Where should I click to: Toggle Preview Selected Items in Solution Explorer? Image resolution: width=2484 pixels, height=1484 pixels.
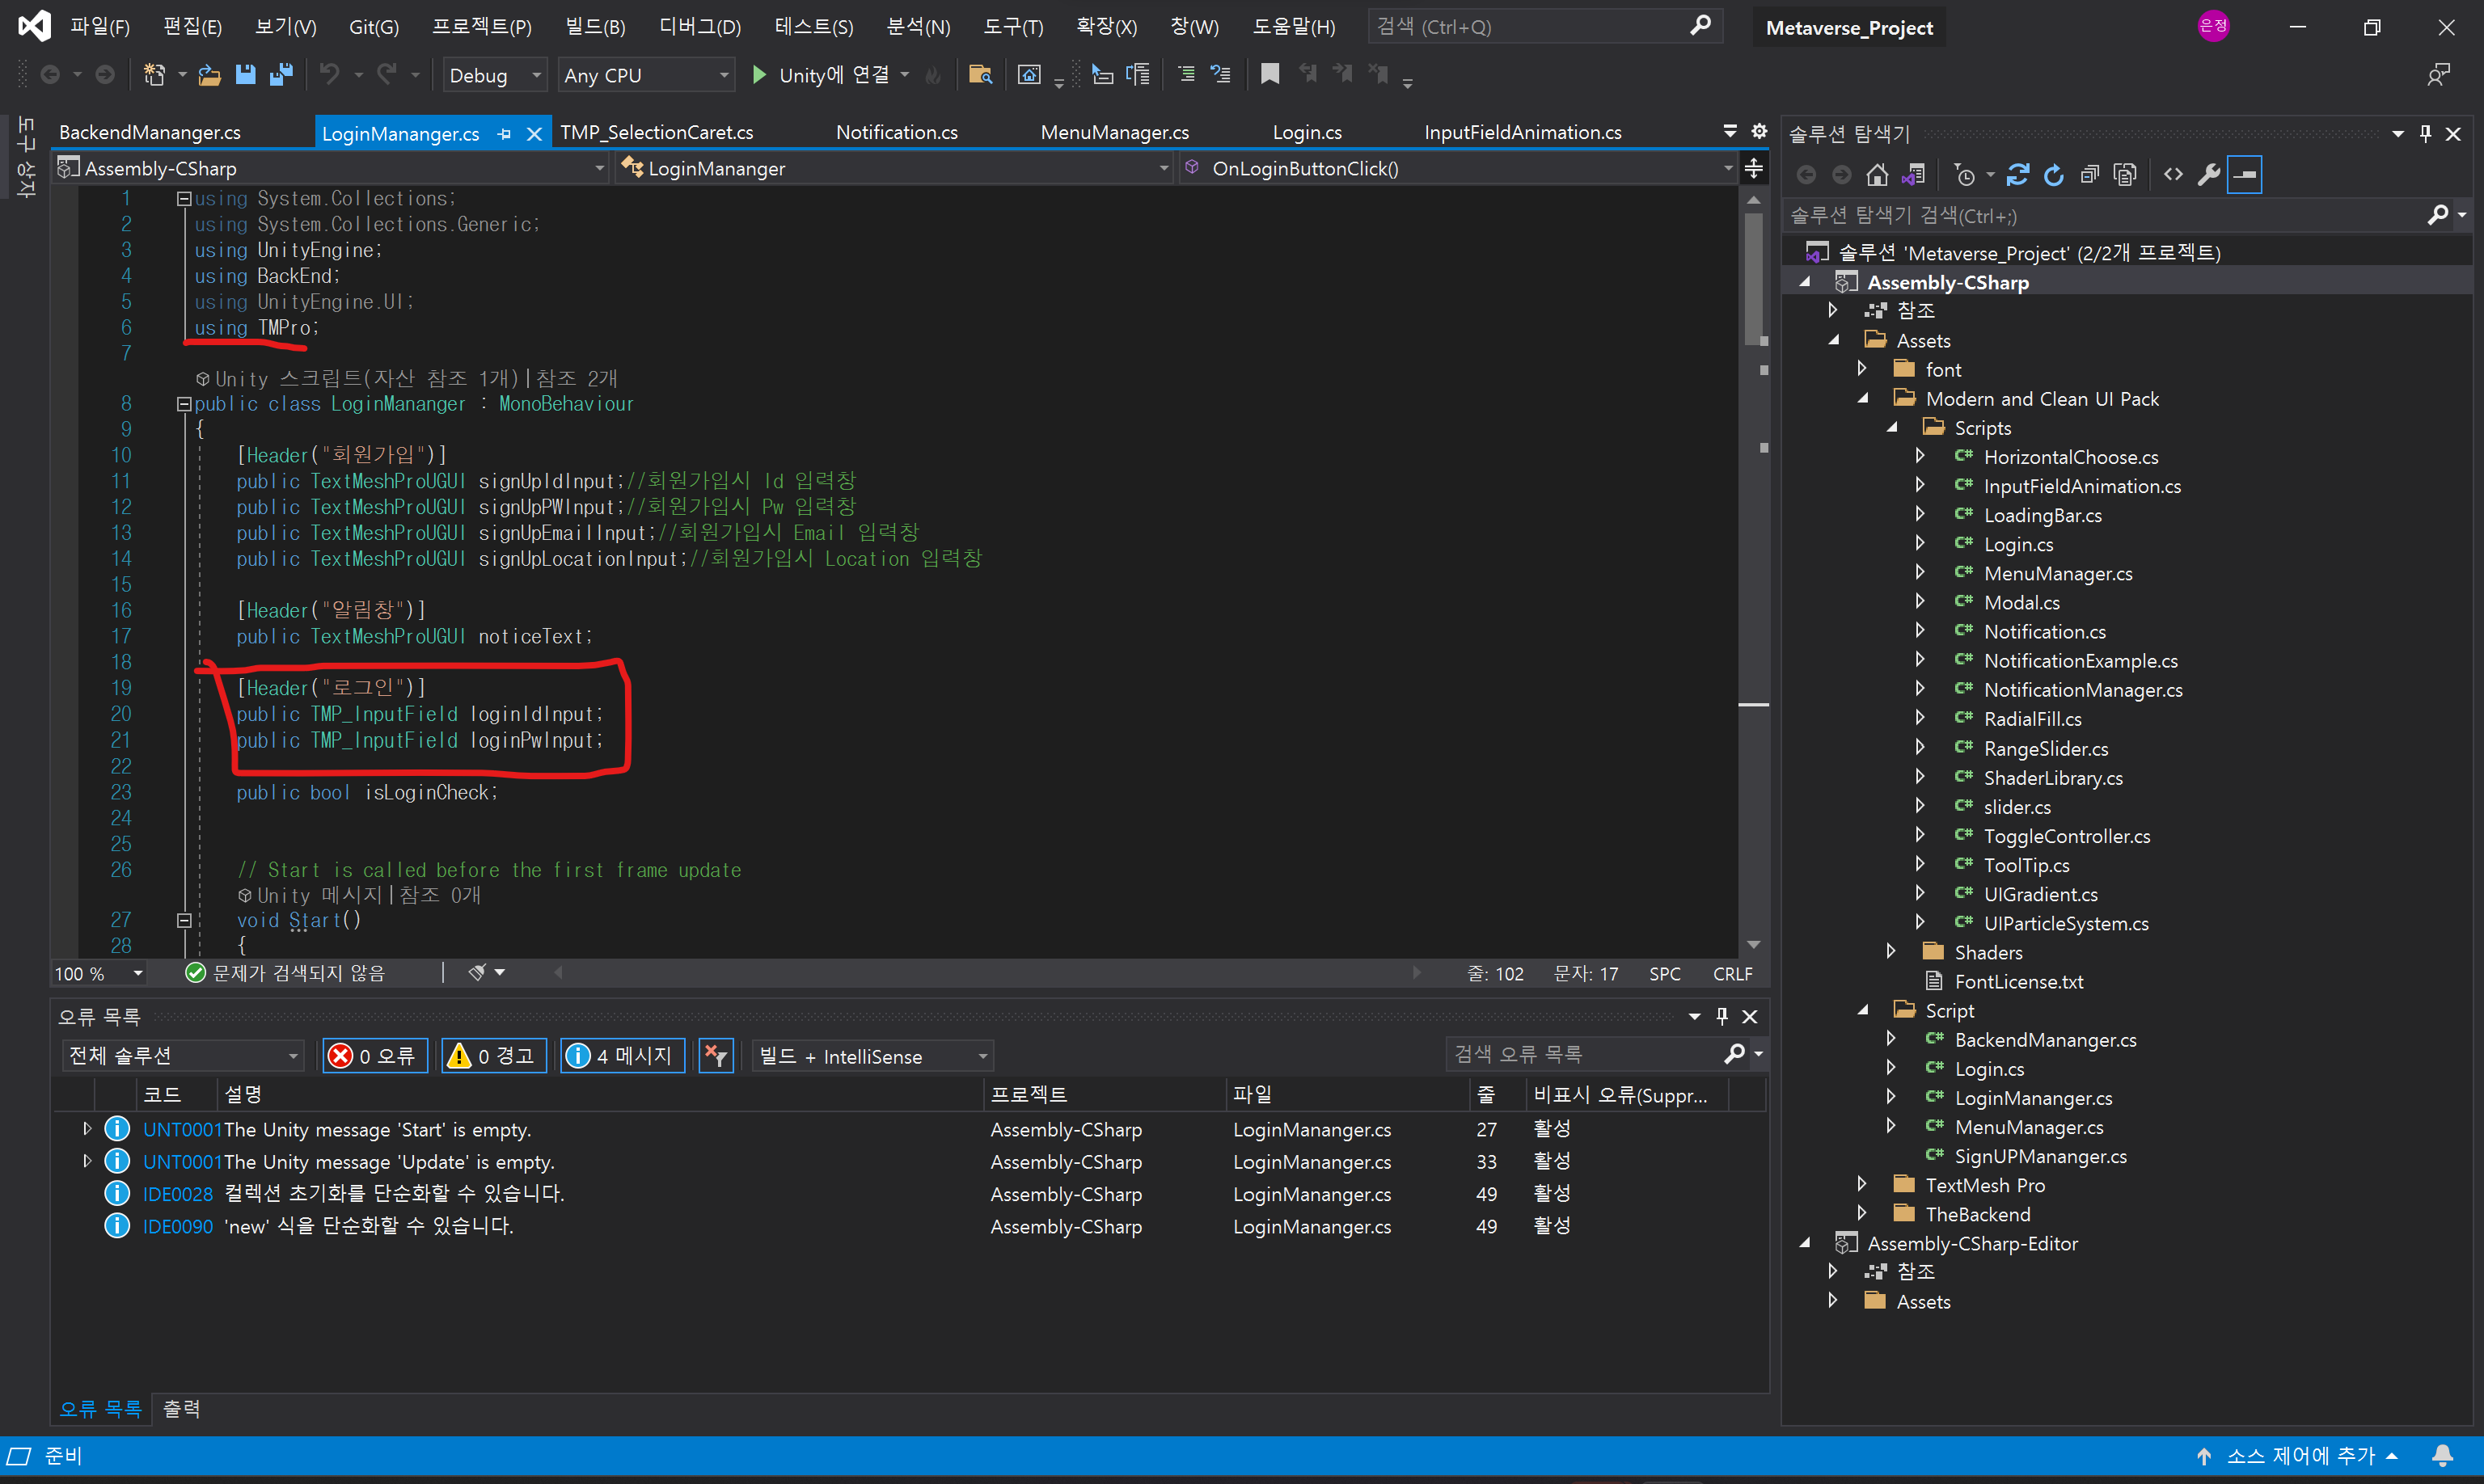click(2245, 175)
